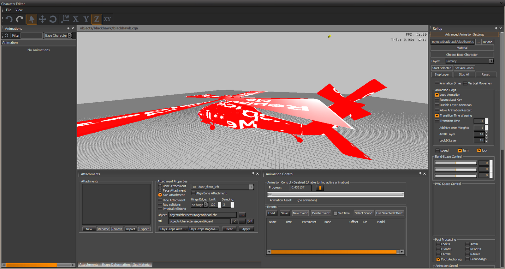Image resolution: width=505 pixels, height=269 pixels.
Task: Toggle world coordinate axis icon
Action: (x=65, y=19)
